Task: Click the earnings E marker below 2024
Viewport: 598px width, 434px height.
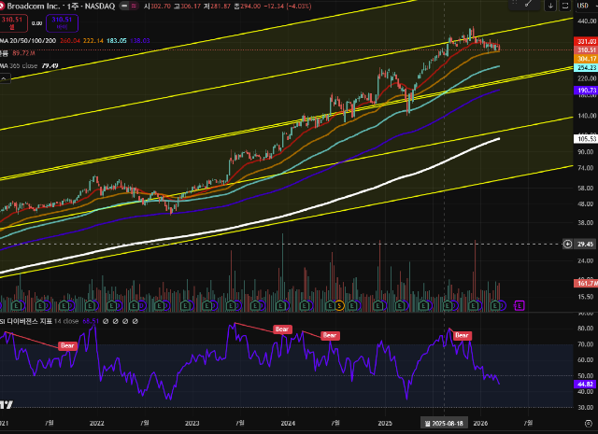Action: 281,305
